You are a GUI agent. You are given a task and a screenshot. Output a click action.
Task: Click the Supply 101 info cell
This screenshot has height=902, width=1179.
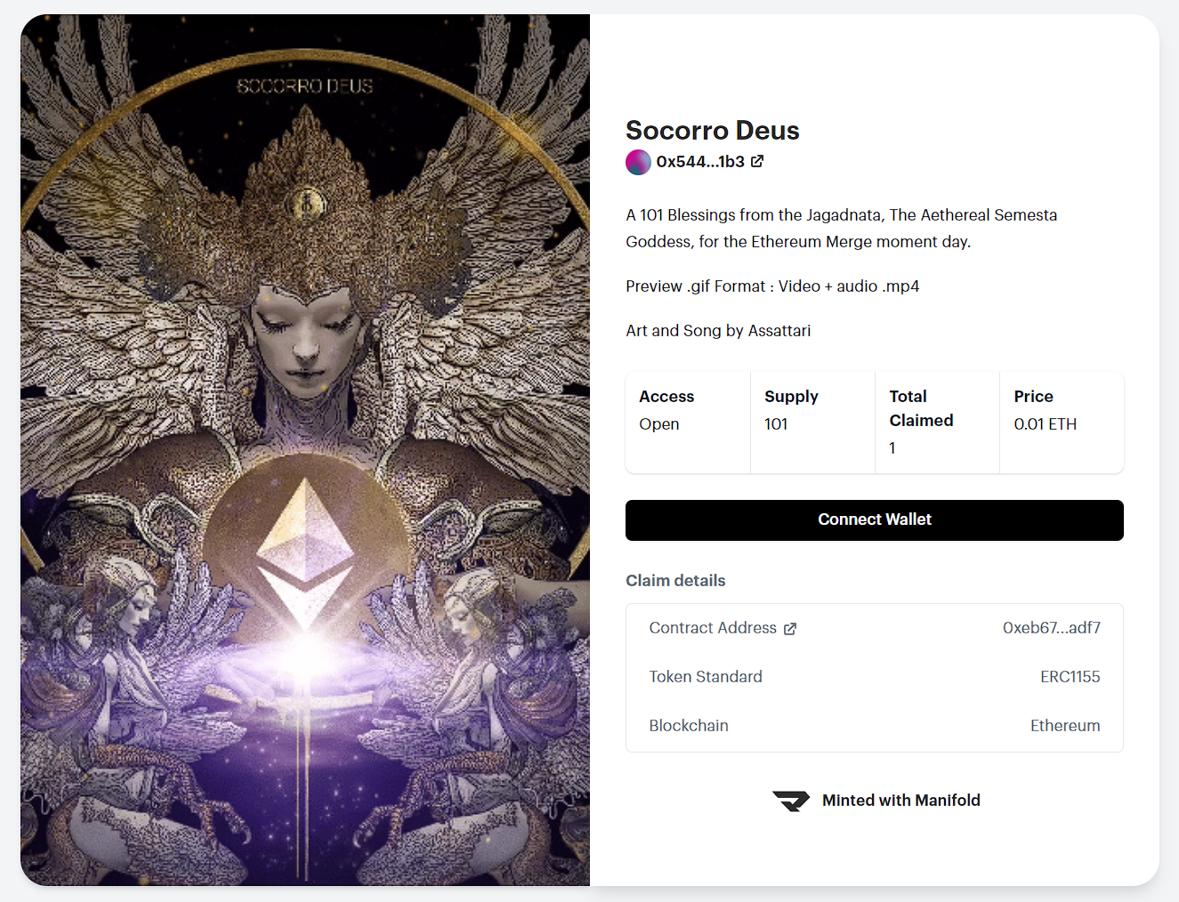click(812, 423)
